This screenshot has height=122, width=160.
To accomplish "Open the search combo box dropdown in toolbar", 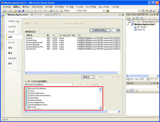I will [139, 11].
